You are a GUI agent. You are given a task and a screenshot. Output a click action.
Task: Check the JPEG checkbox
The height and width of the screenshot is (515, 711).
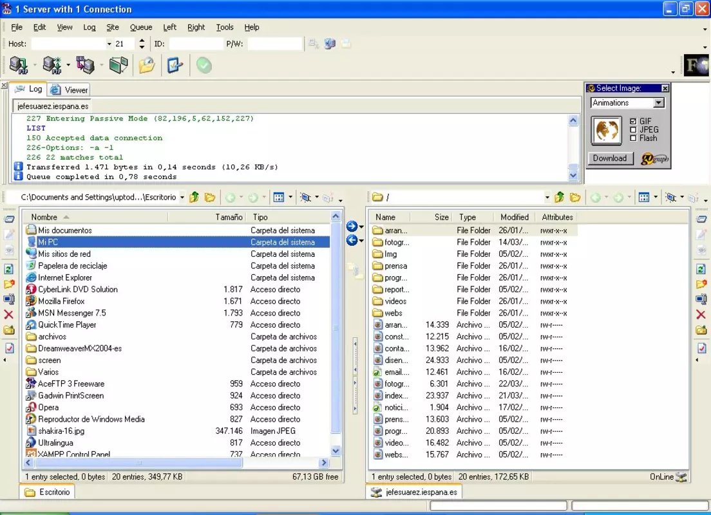pyautogui.click(x=633, y=129)
